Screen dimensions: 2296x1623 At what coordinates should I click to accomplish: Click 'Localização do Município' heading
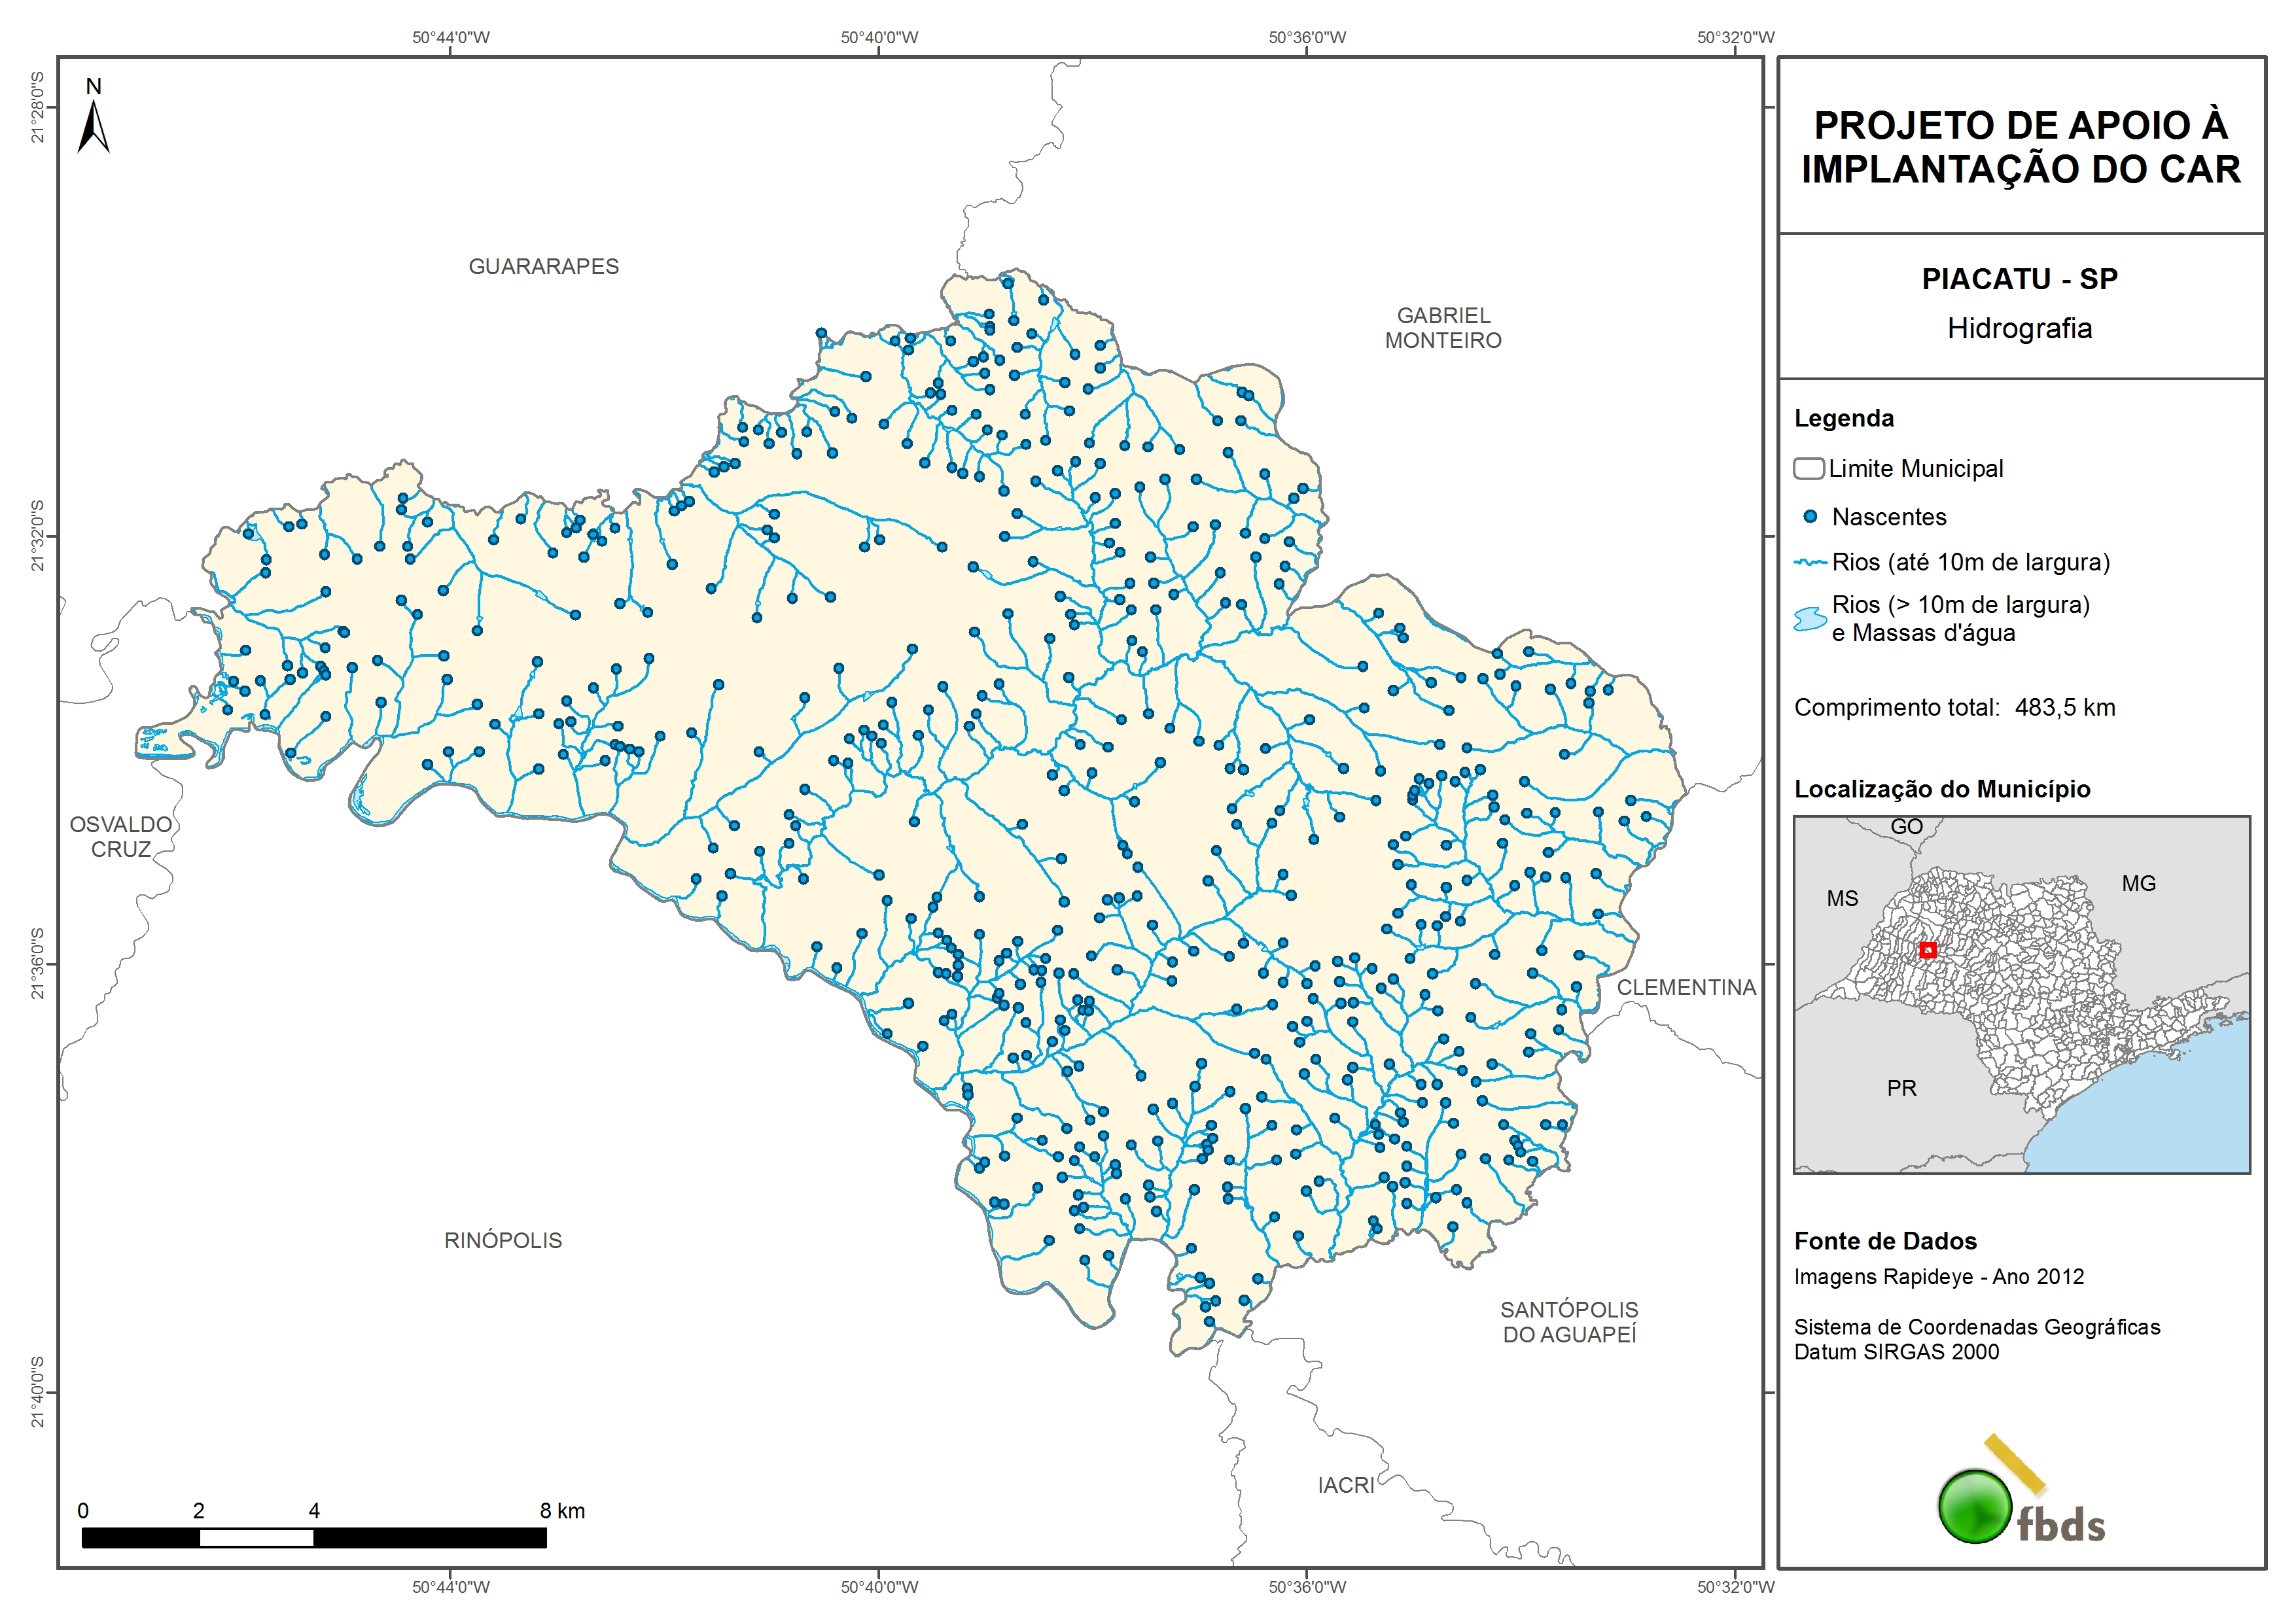1941,789
